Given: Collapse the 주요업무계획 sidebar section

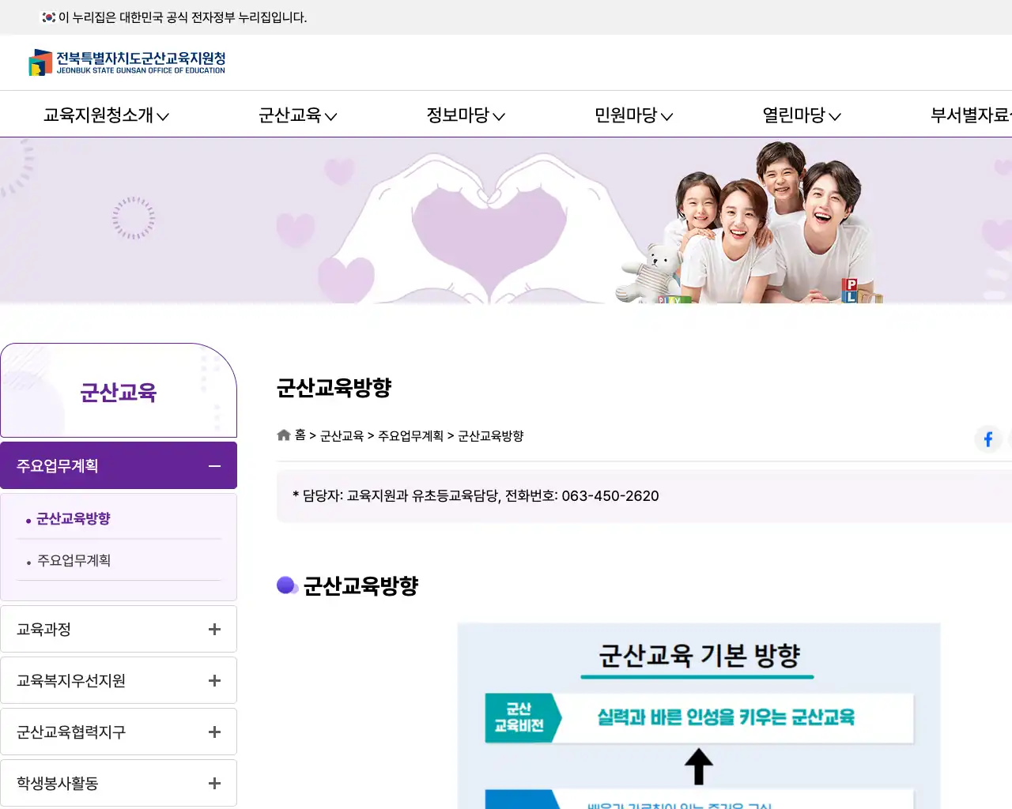Looking at the screenshot, I should tap(214, 466).
